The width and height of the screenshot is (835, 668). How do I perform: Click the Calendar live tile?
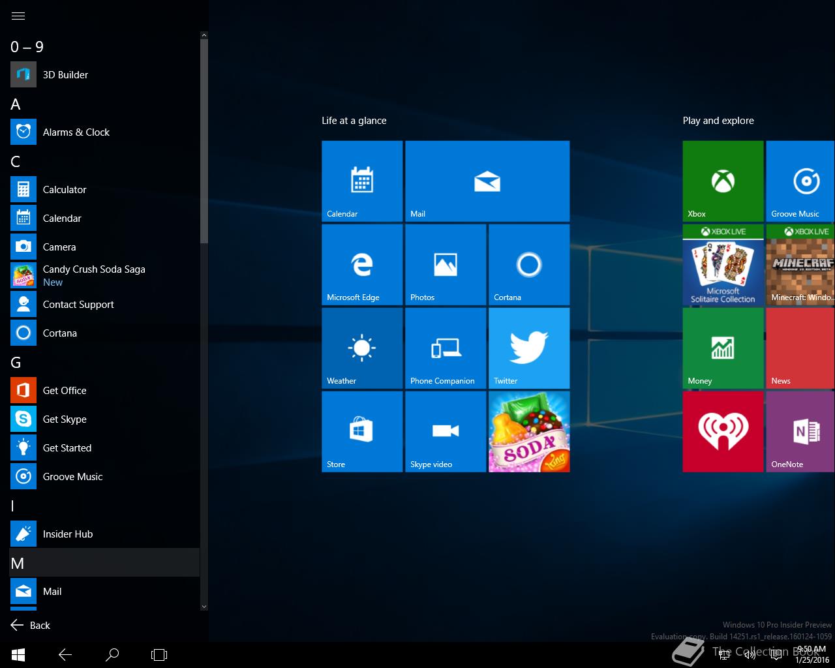362,181
